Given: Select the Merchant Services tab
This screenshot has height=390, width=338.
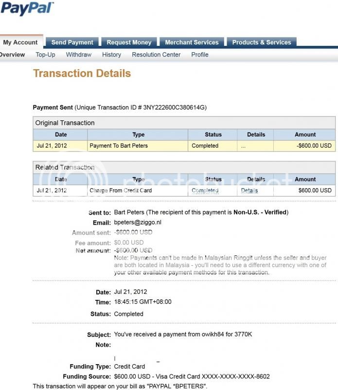Looking at the screenshot, I should click(x=192, y=42).
